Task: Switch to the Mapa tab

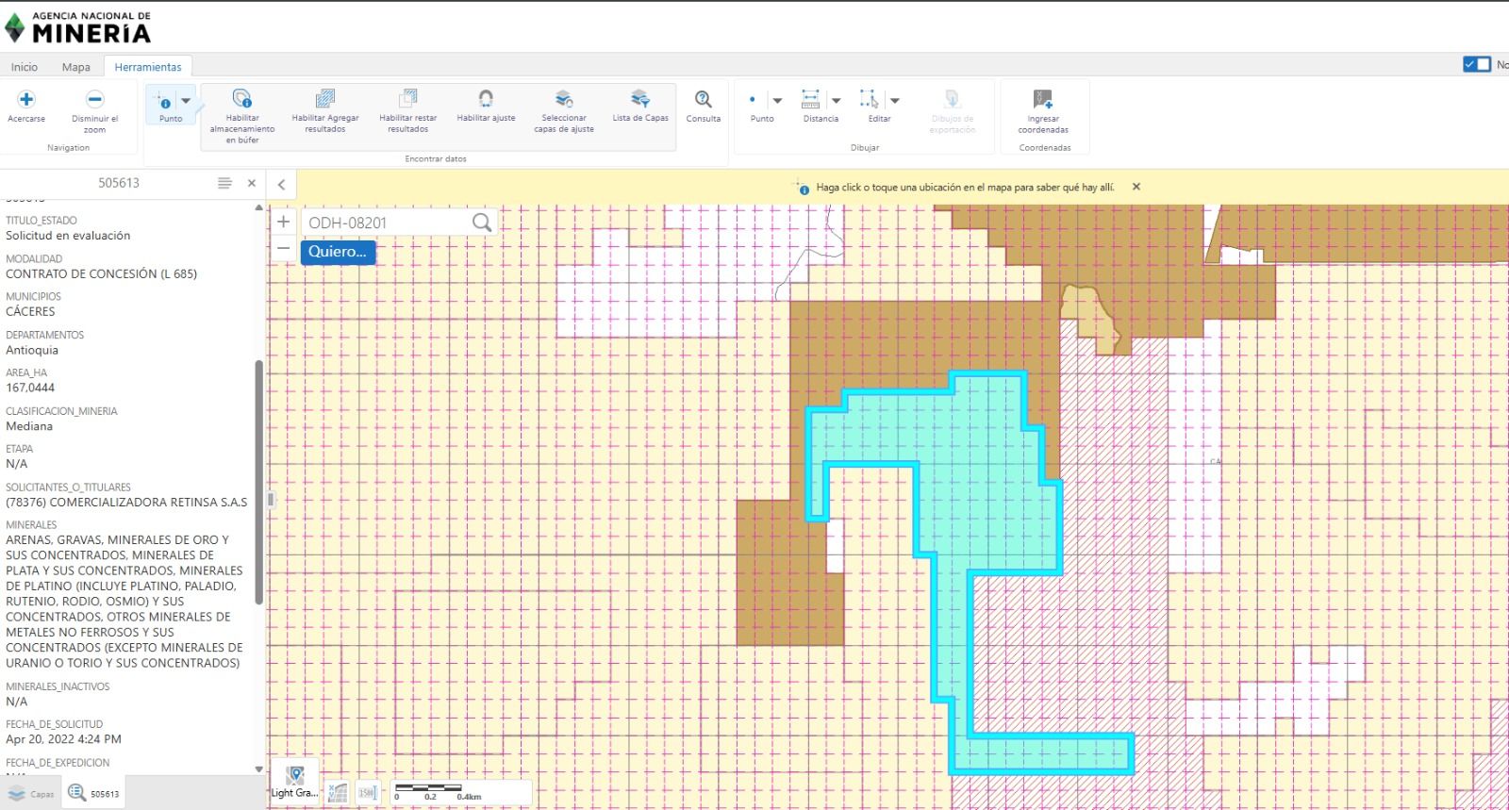Action: pyautogui.click(x=76, y=67)
